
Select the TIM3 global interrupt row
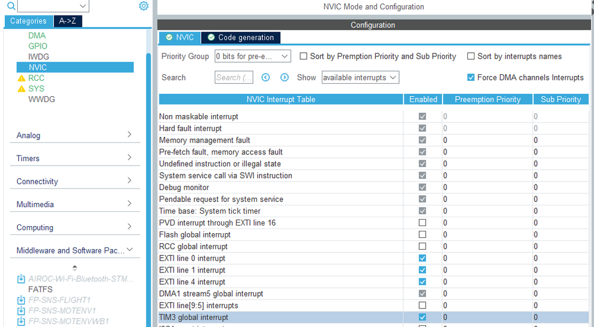tap(373, 317)
